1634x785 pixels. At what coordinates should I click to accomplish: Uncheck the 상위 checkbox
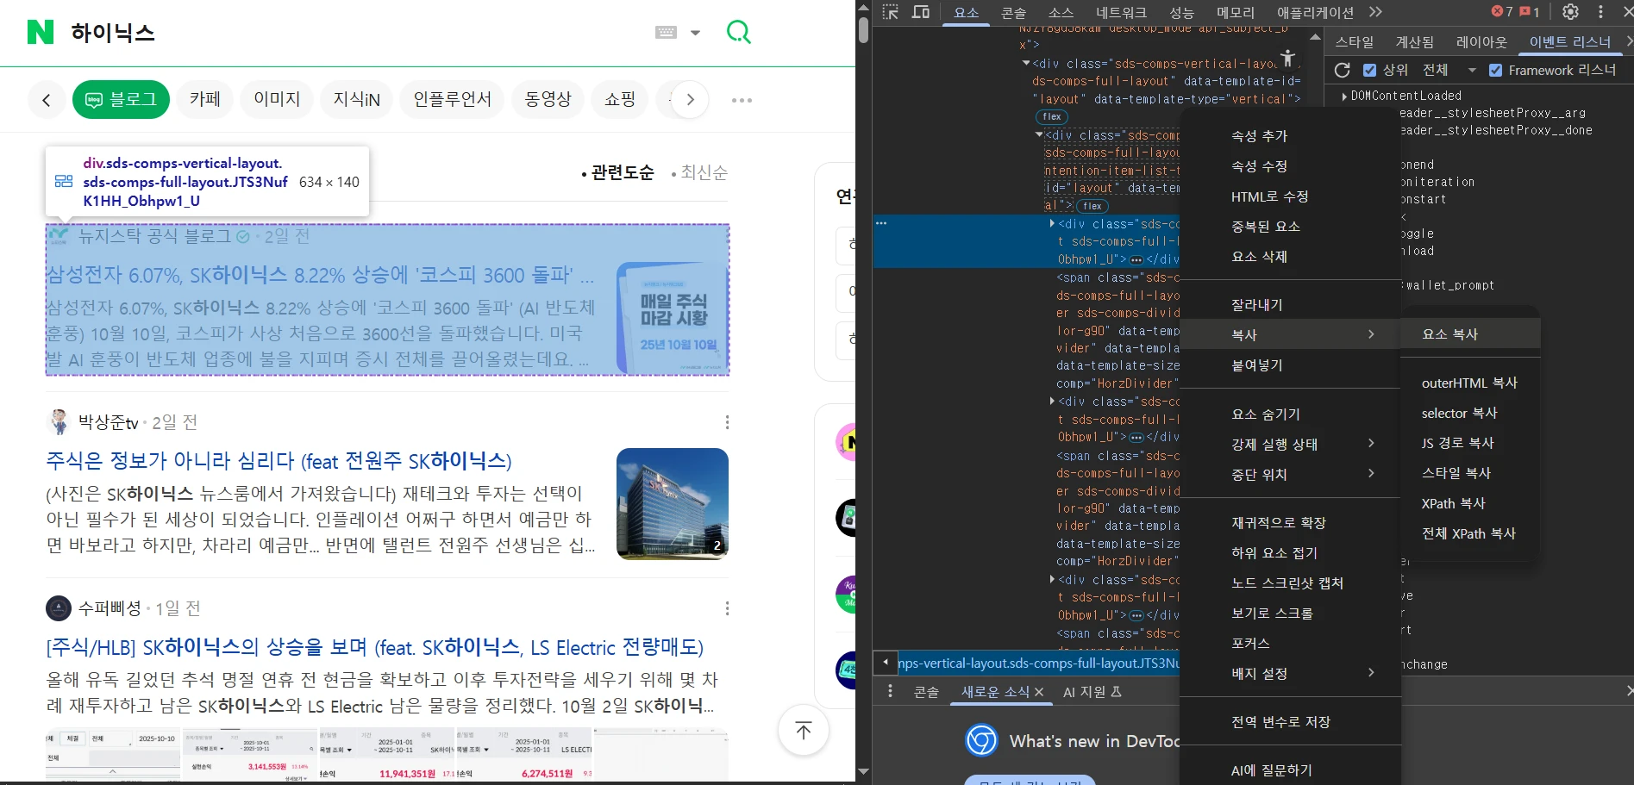1369,71
